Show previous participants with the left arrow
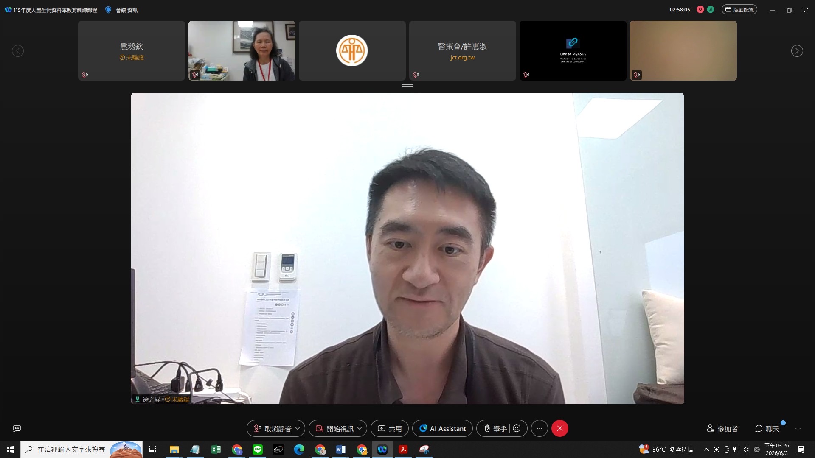 tap(18, 51)
